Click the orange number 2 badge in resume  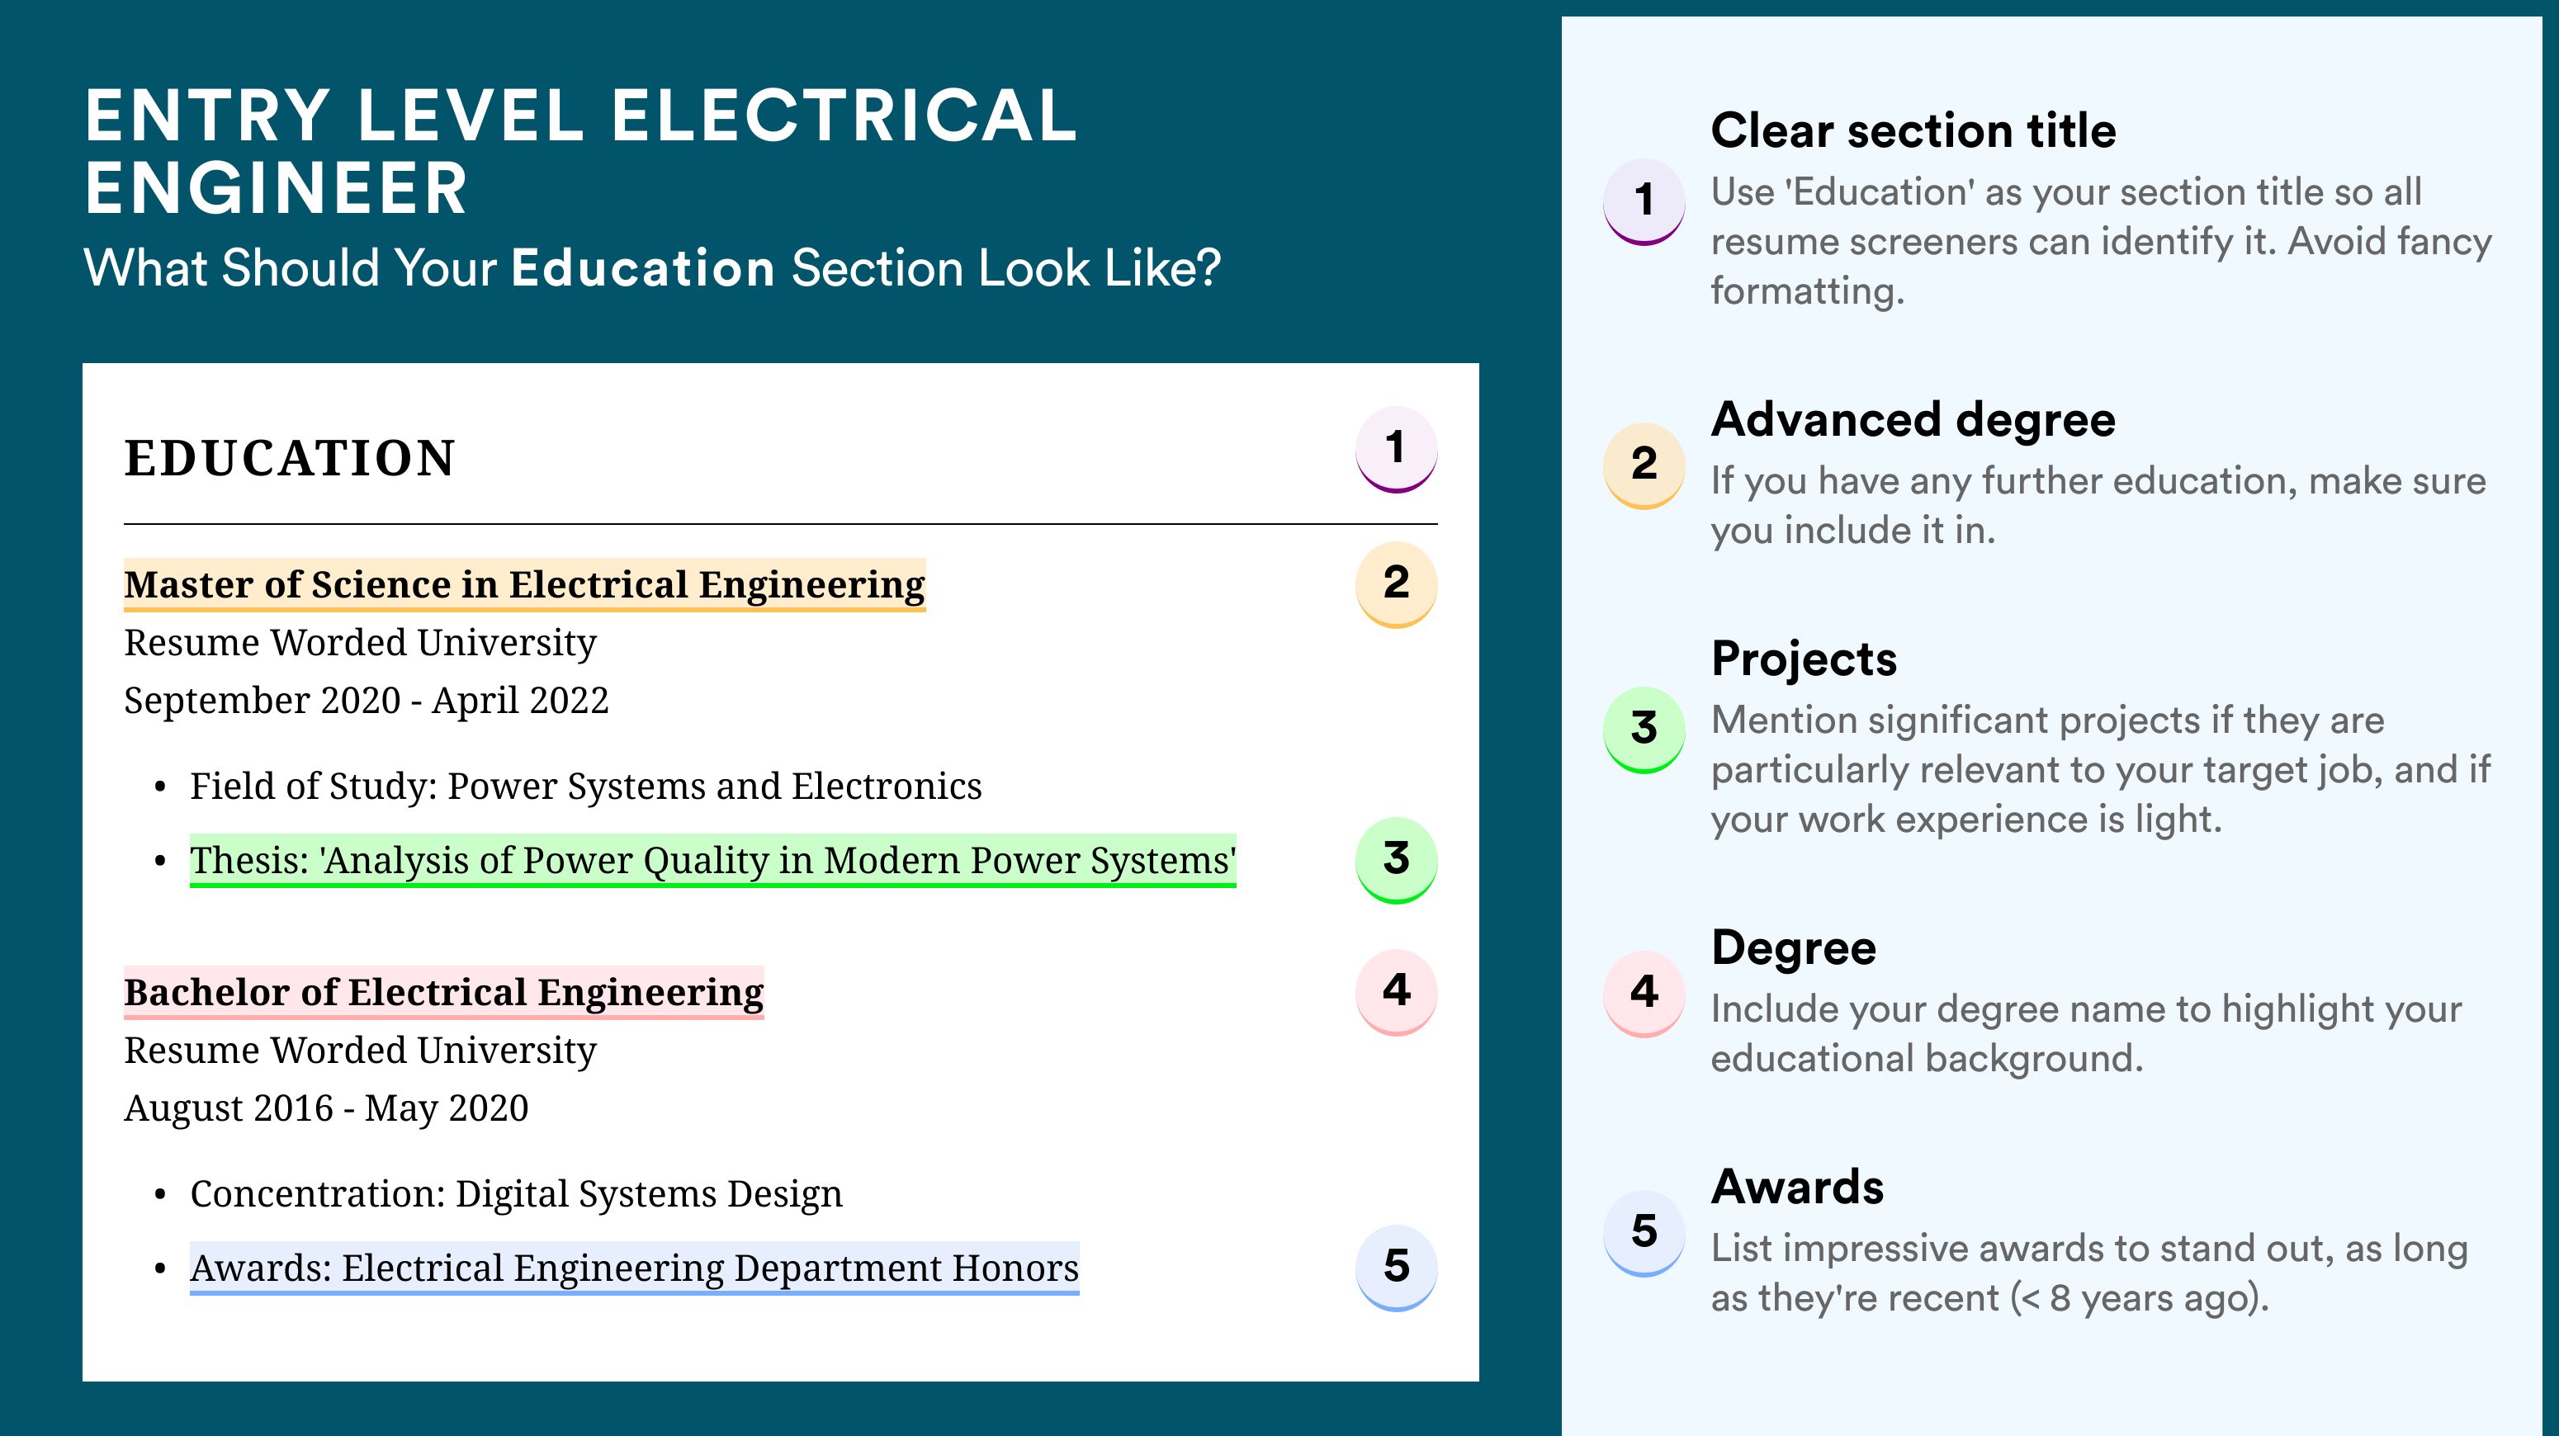tap(1396, 584)
